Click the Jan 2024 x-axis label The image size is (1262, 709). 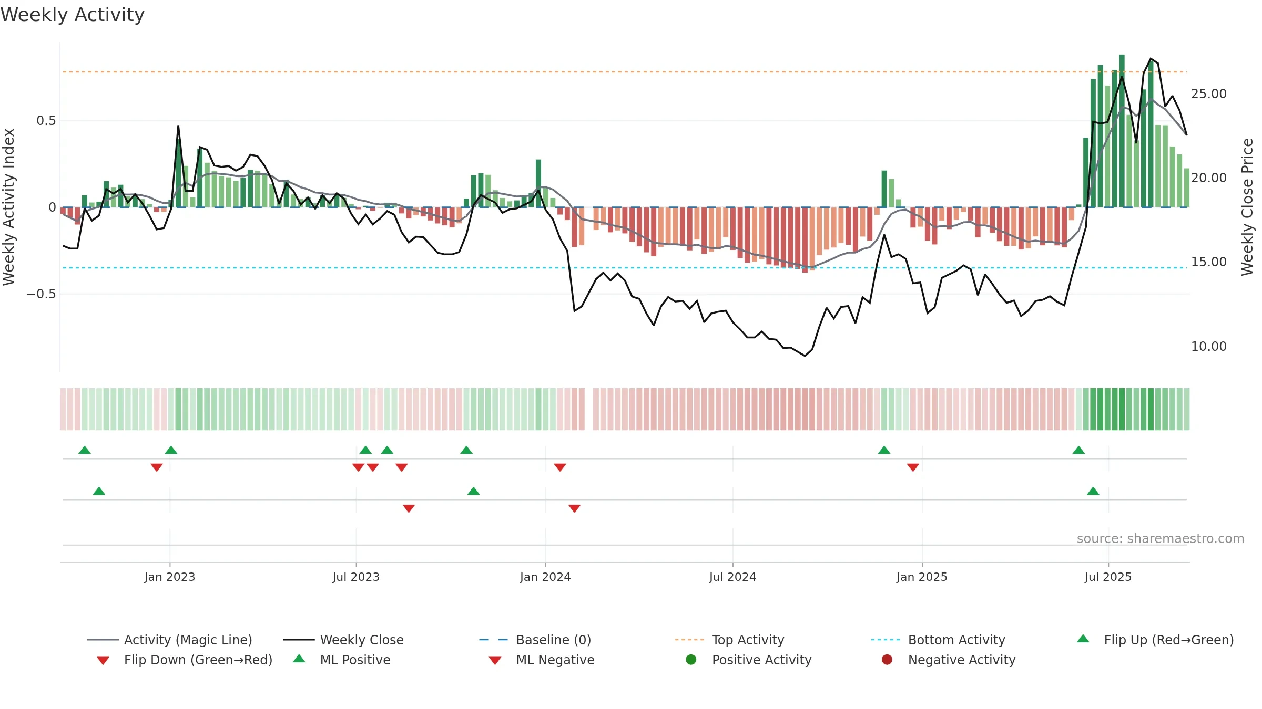pos(545,577)
